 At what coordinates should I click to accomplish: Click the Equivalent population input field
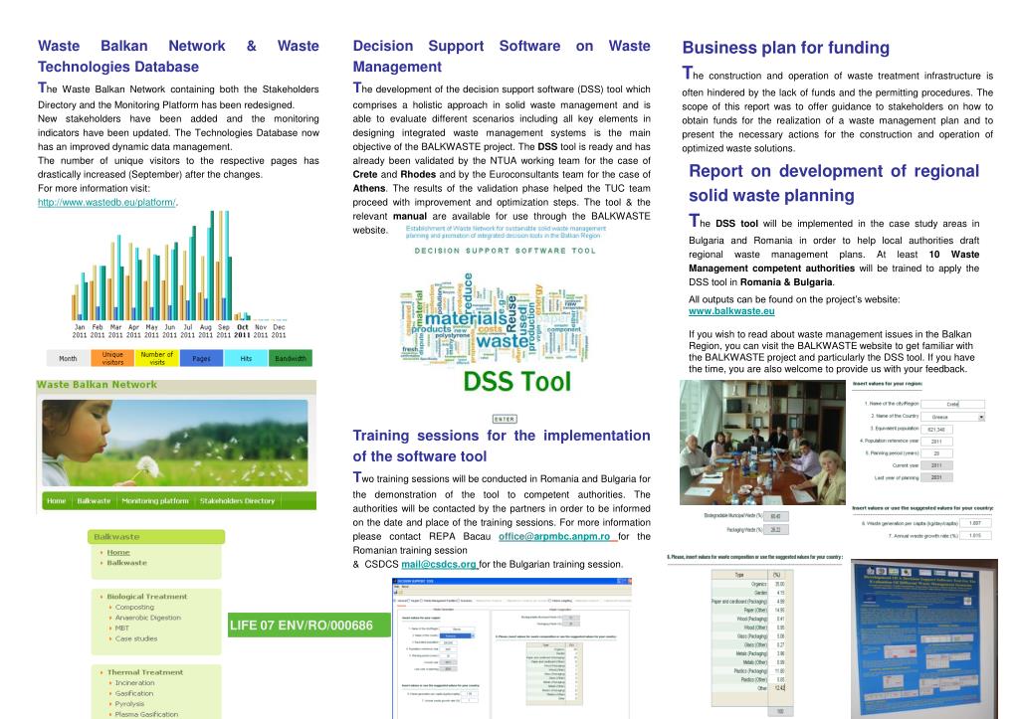[x=936, y=430]
